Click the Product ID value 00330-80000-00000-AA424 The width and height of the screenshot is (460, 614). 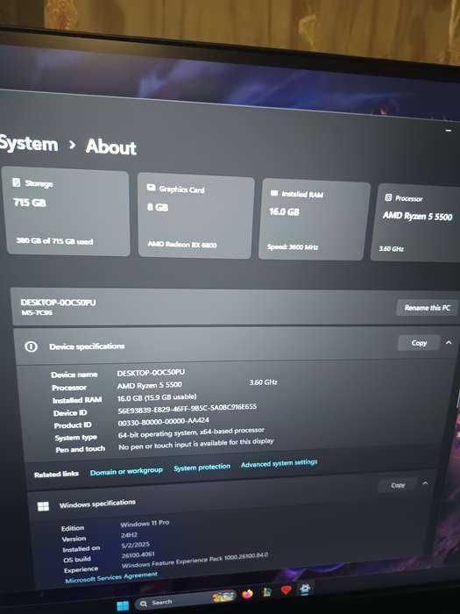(x=164, y=422)
